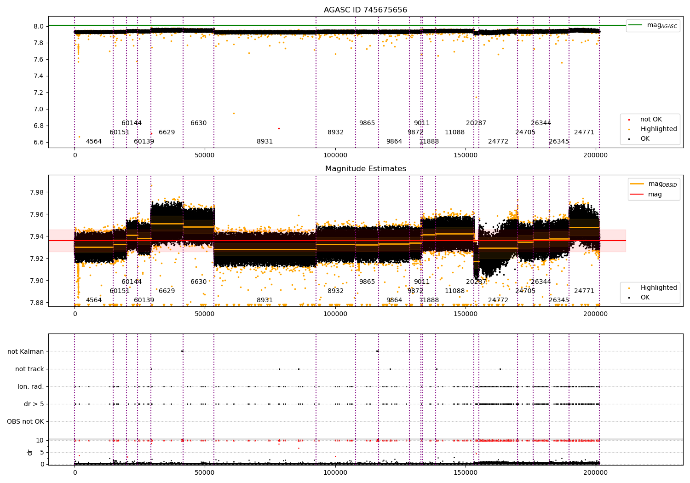
Task: Click the 'OBS not OK' axis label
Action: tap(25, 422)
